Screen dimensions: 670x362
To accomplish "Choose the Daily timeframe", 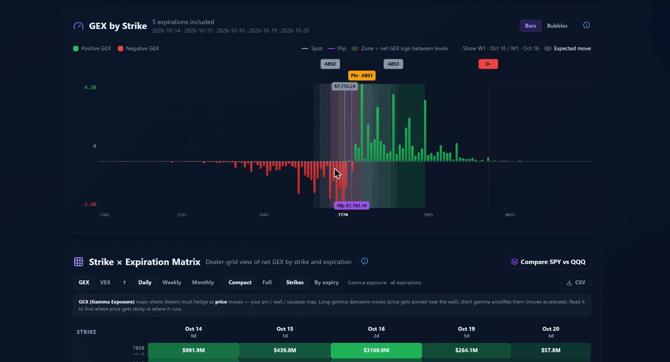I will [x=145, y=283].
